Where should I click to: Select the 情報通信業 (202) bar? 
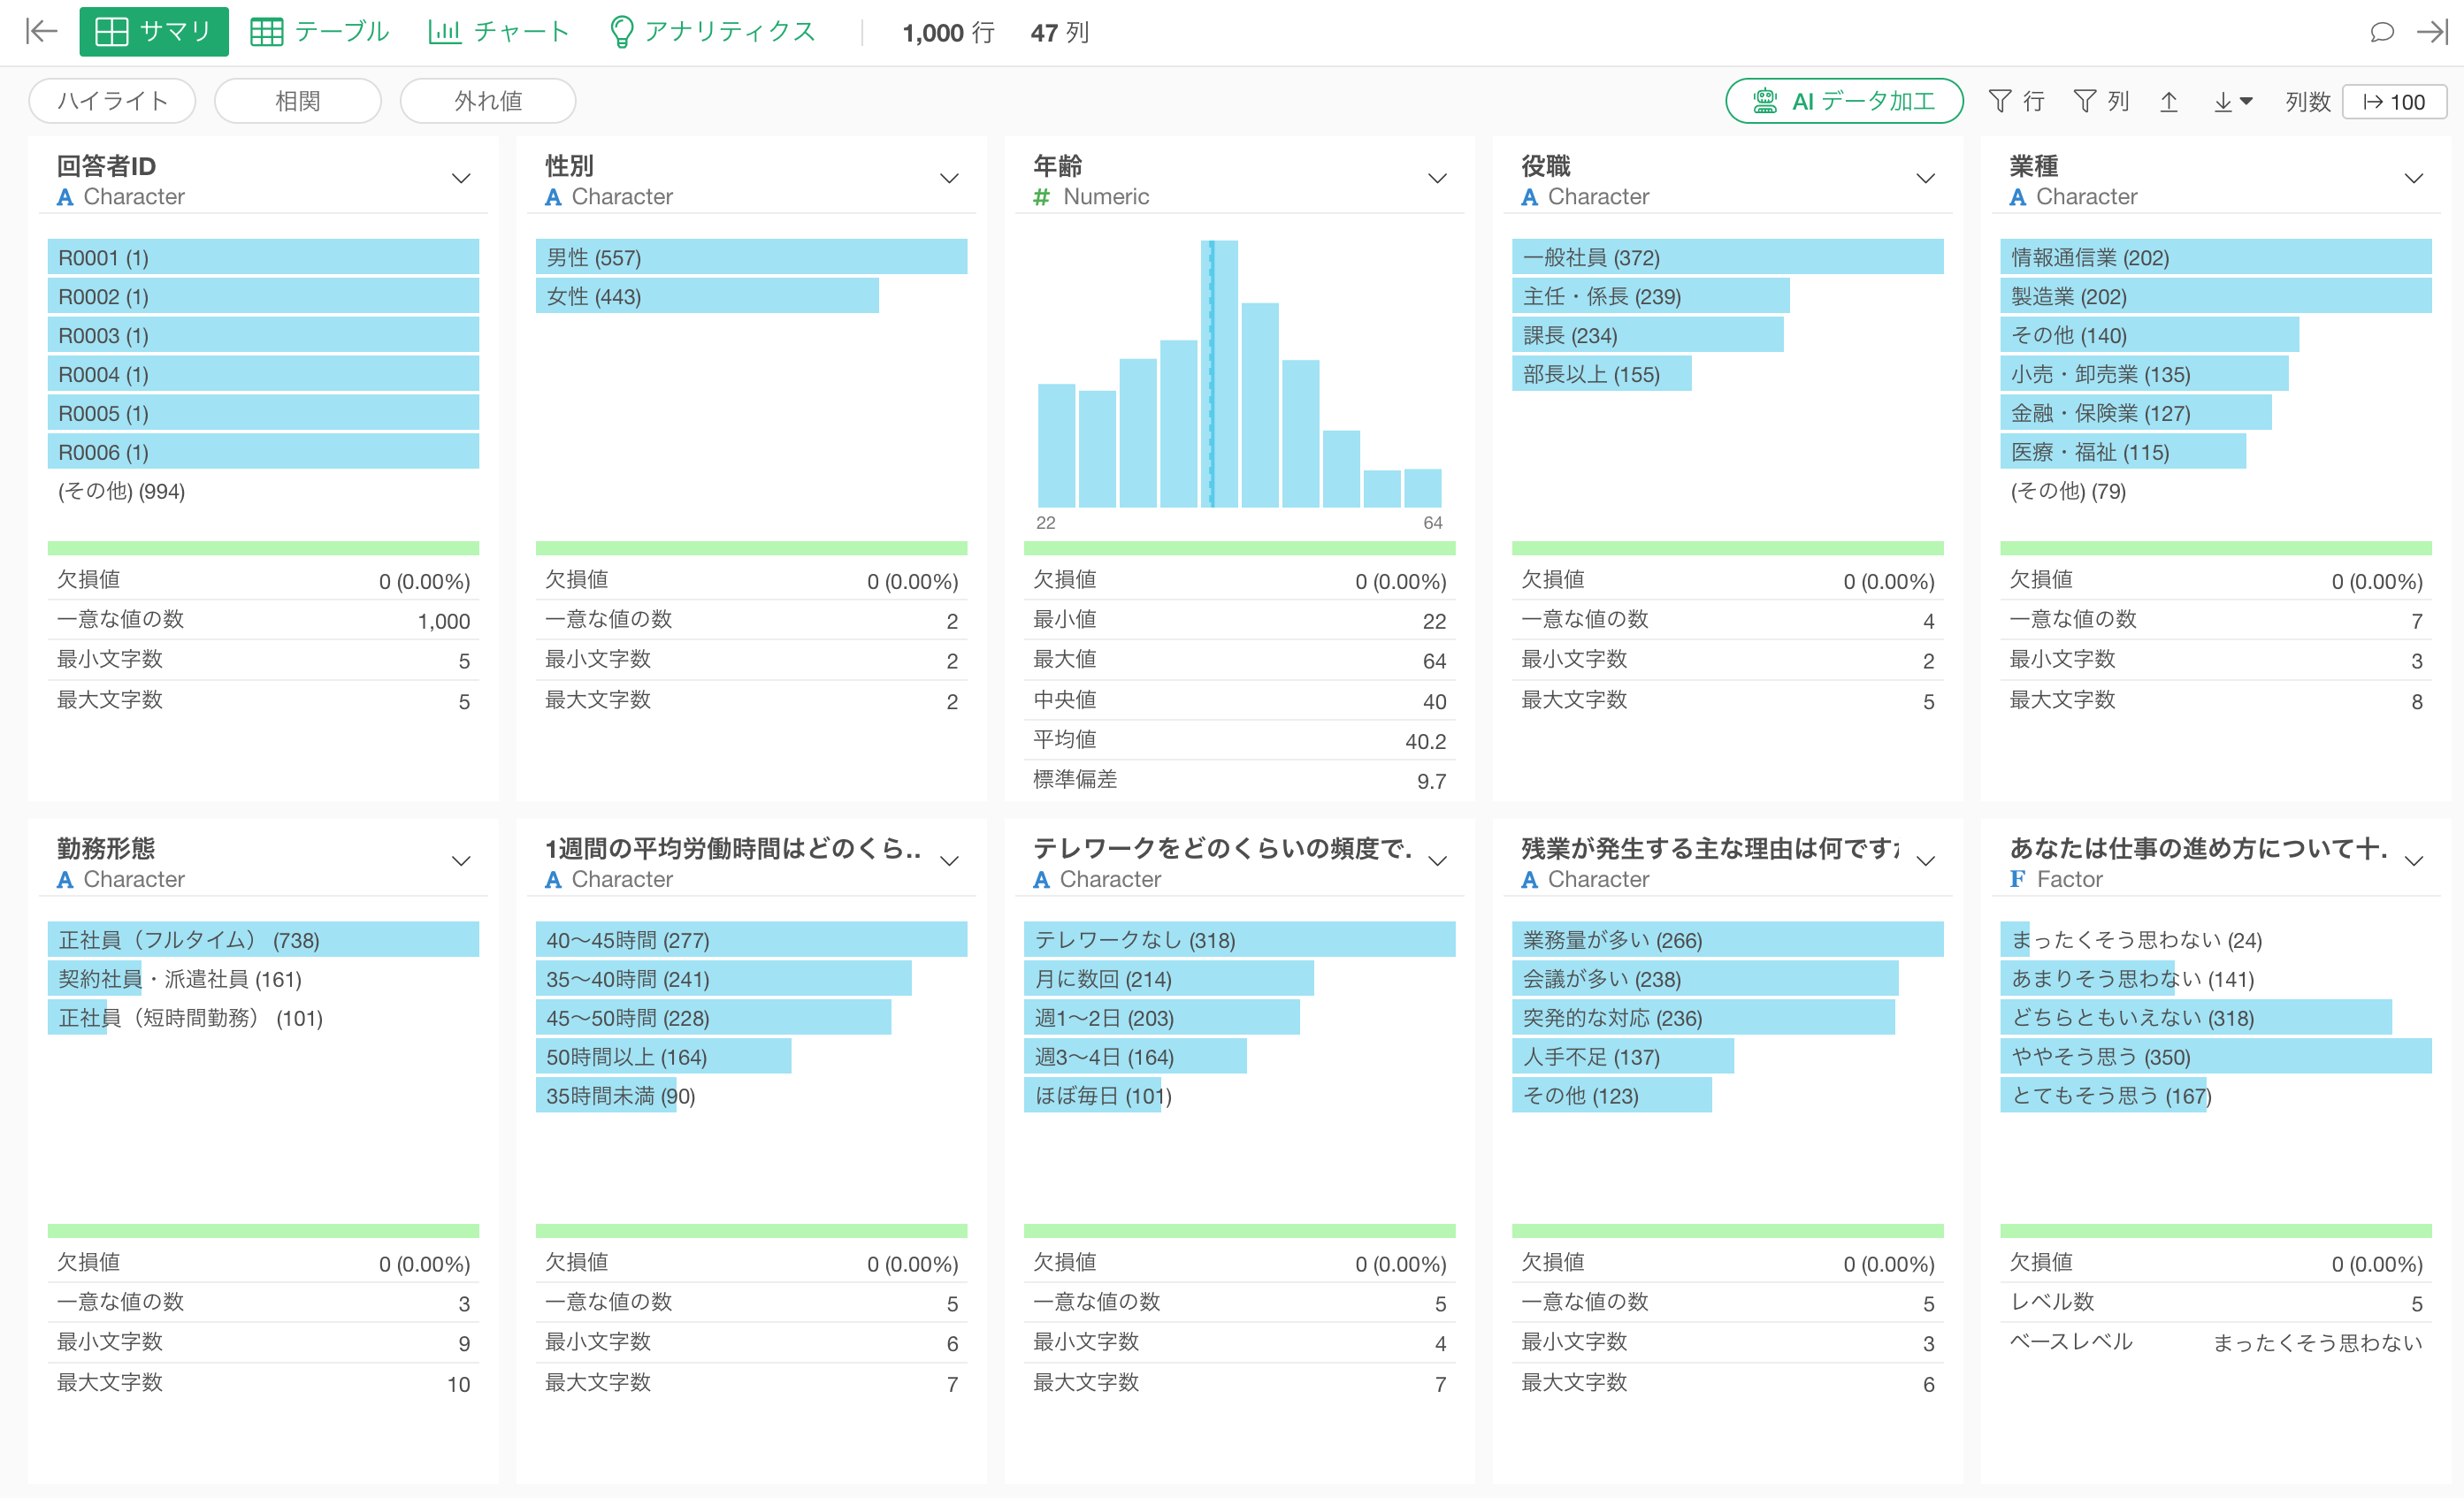2215,257
